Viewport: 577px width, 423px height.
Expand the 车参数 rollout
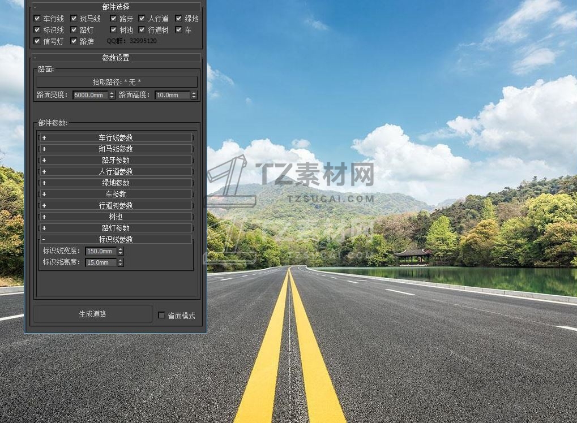click(x=116, y=194)
